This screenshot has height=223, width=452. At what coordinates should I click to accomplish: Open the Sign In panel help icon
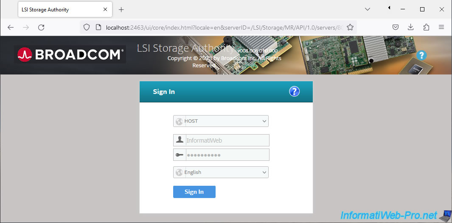coord(294,92)
